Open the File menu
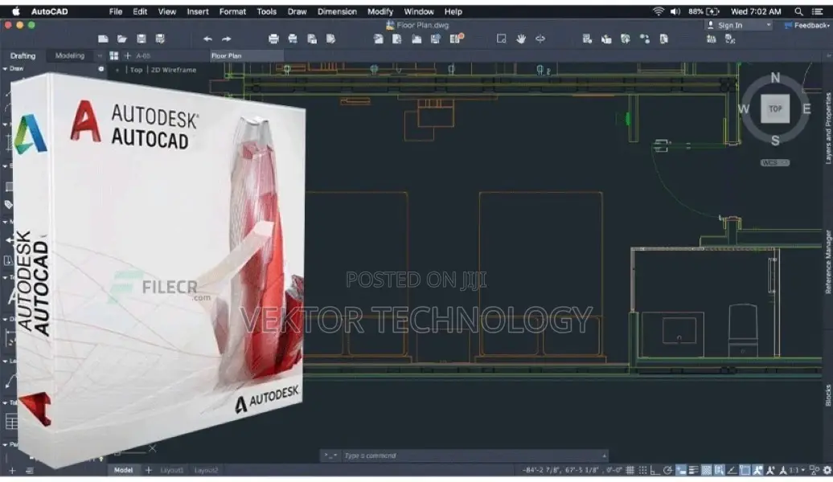 tap(116, 11)
